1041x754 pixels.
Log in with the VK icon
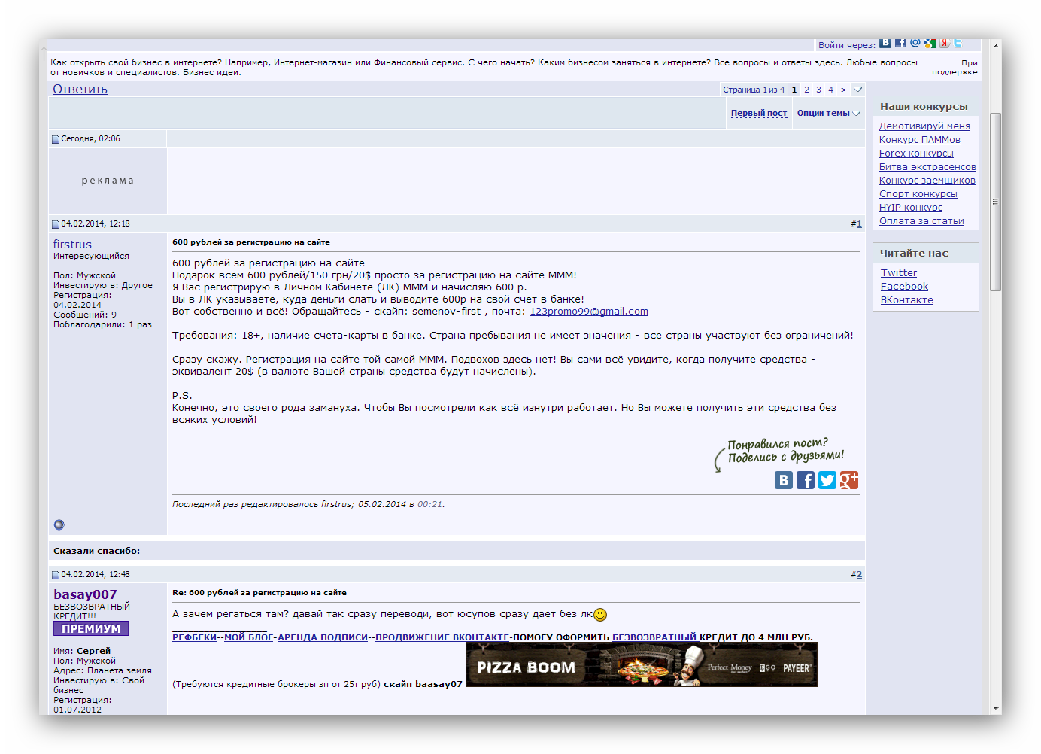coord(885,43)
